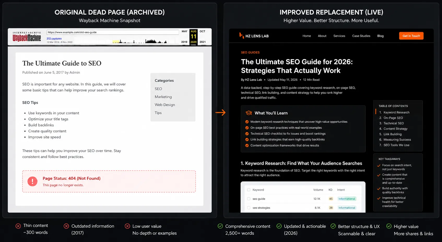Click the green check icon next to Higher value

389,226
